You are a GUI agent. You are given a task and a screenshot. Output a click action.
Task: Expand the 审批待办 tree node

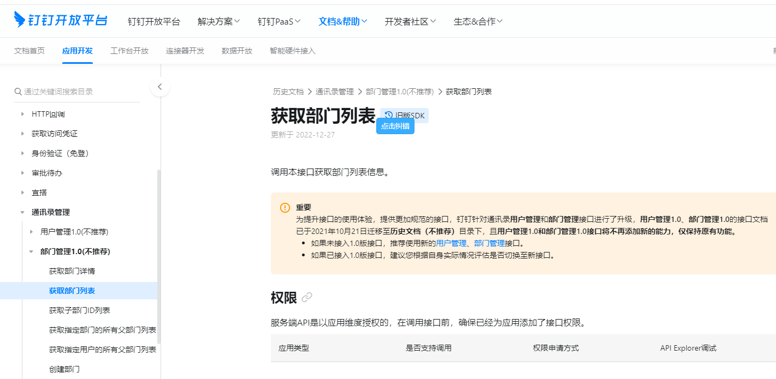coord(22,173)
